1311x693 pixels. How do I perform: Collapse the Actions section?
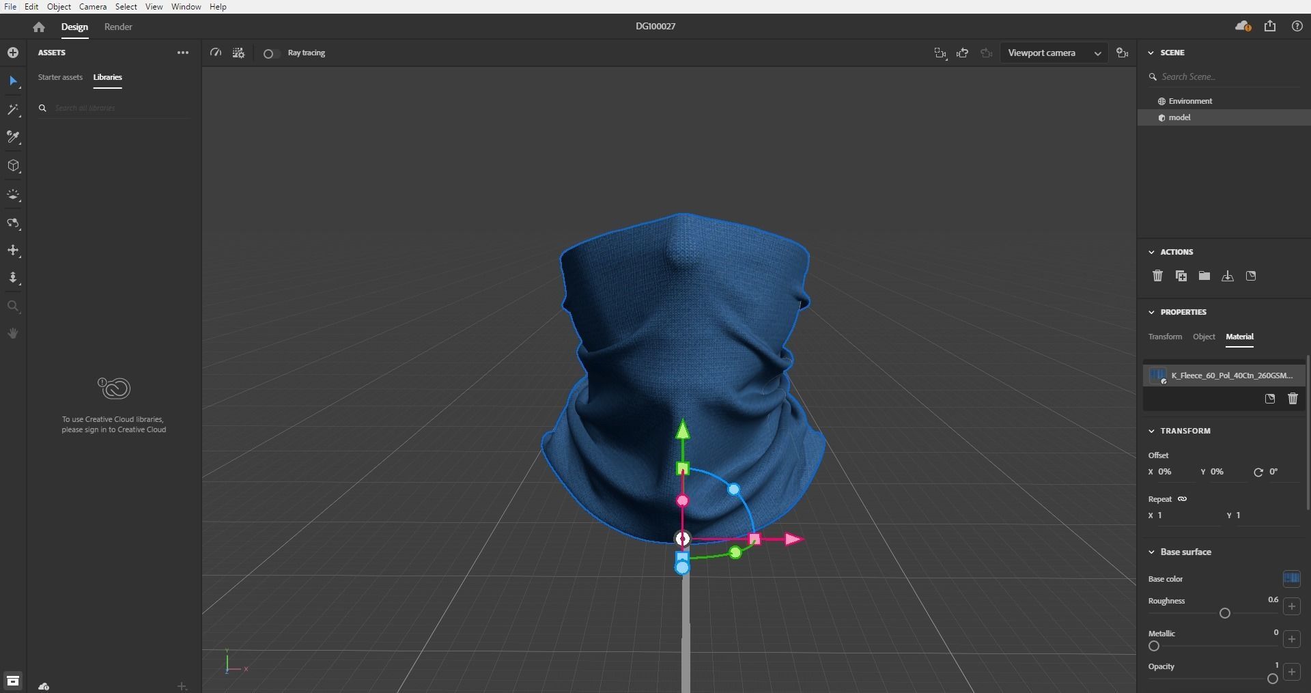[x=1151, y=252]
